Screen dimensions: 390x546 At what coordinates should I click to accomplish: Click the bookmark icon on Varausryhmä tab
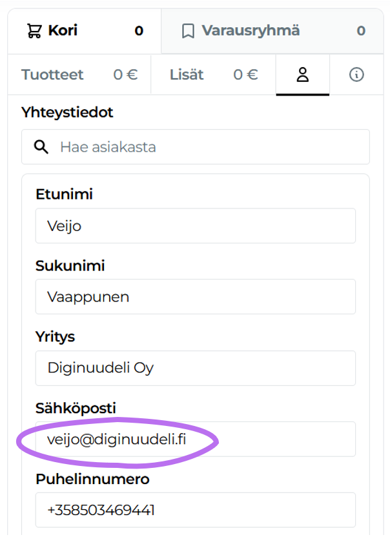[188, 30]
